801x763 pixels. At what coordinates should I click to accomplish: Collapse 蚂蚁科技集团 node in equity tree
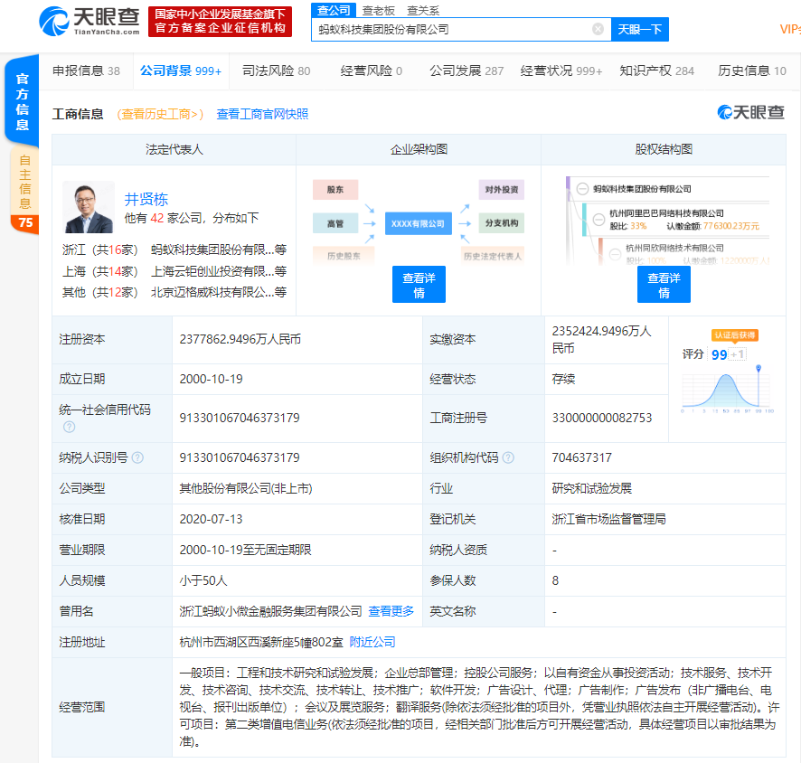click(x=582, y=189)
